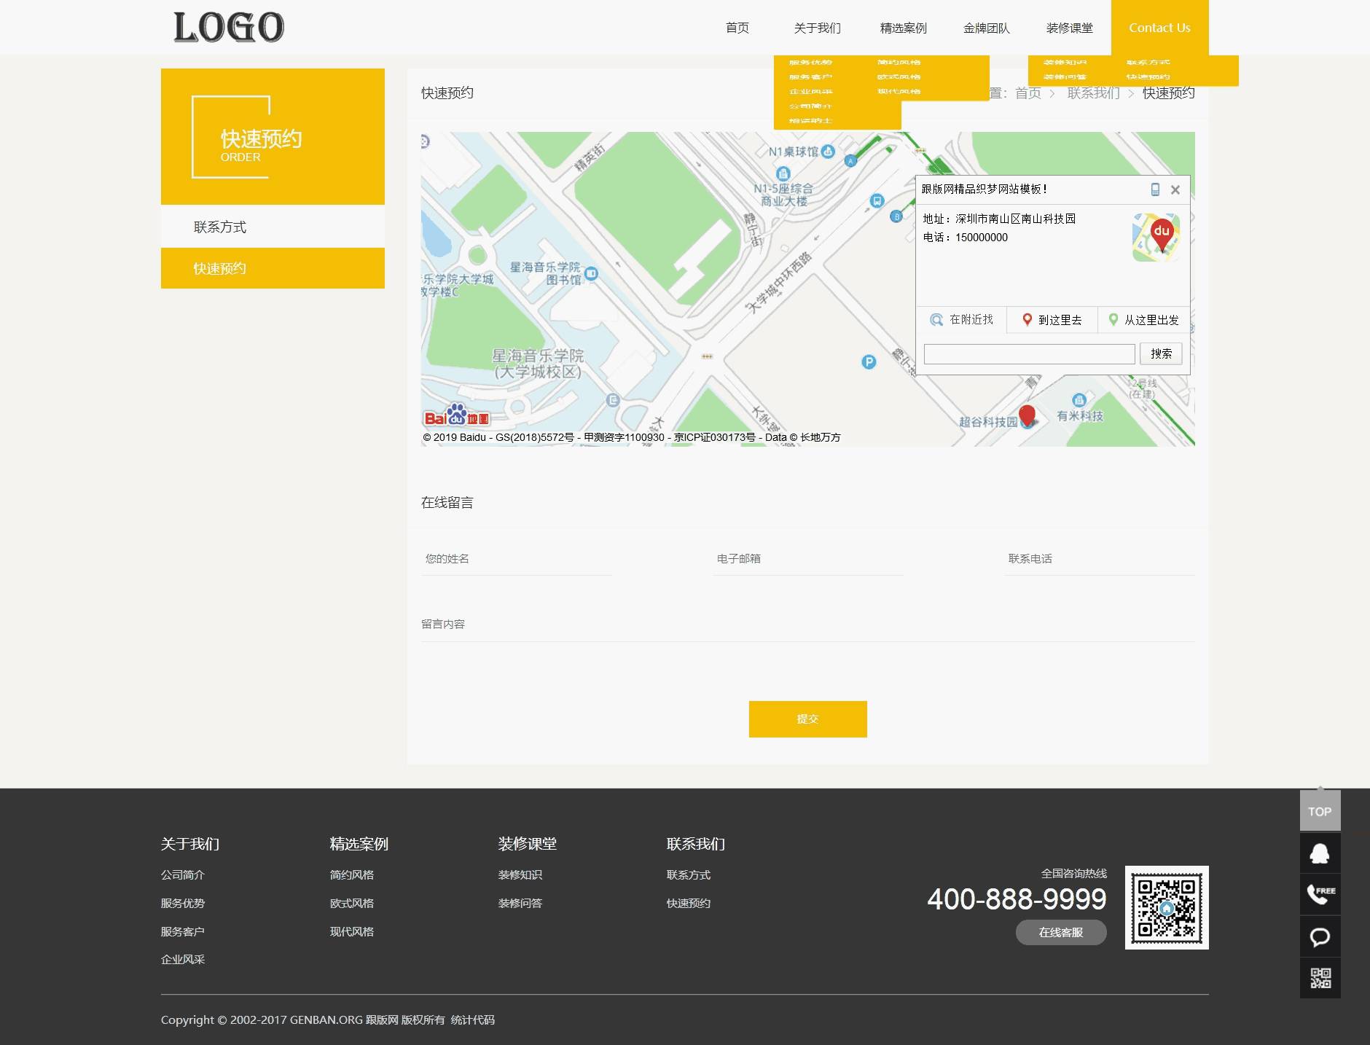Click the 联系我们 breadcrumb link
Image resolution: width=1370 pixels, height=1045 pixels.
coord(1093,93)
